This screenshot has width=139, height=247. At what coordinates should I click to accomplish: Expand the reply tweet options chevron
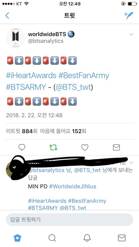point(131,163)
